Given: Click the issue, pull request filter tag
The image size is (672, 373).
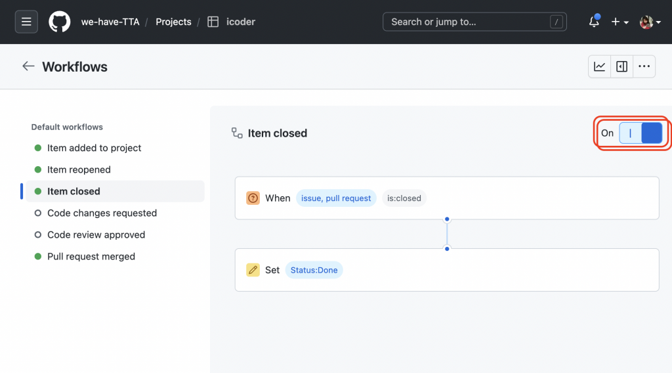Looking at the screenshot, I should pos(336,198).
